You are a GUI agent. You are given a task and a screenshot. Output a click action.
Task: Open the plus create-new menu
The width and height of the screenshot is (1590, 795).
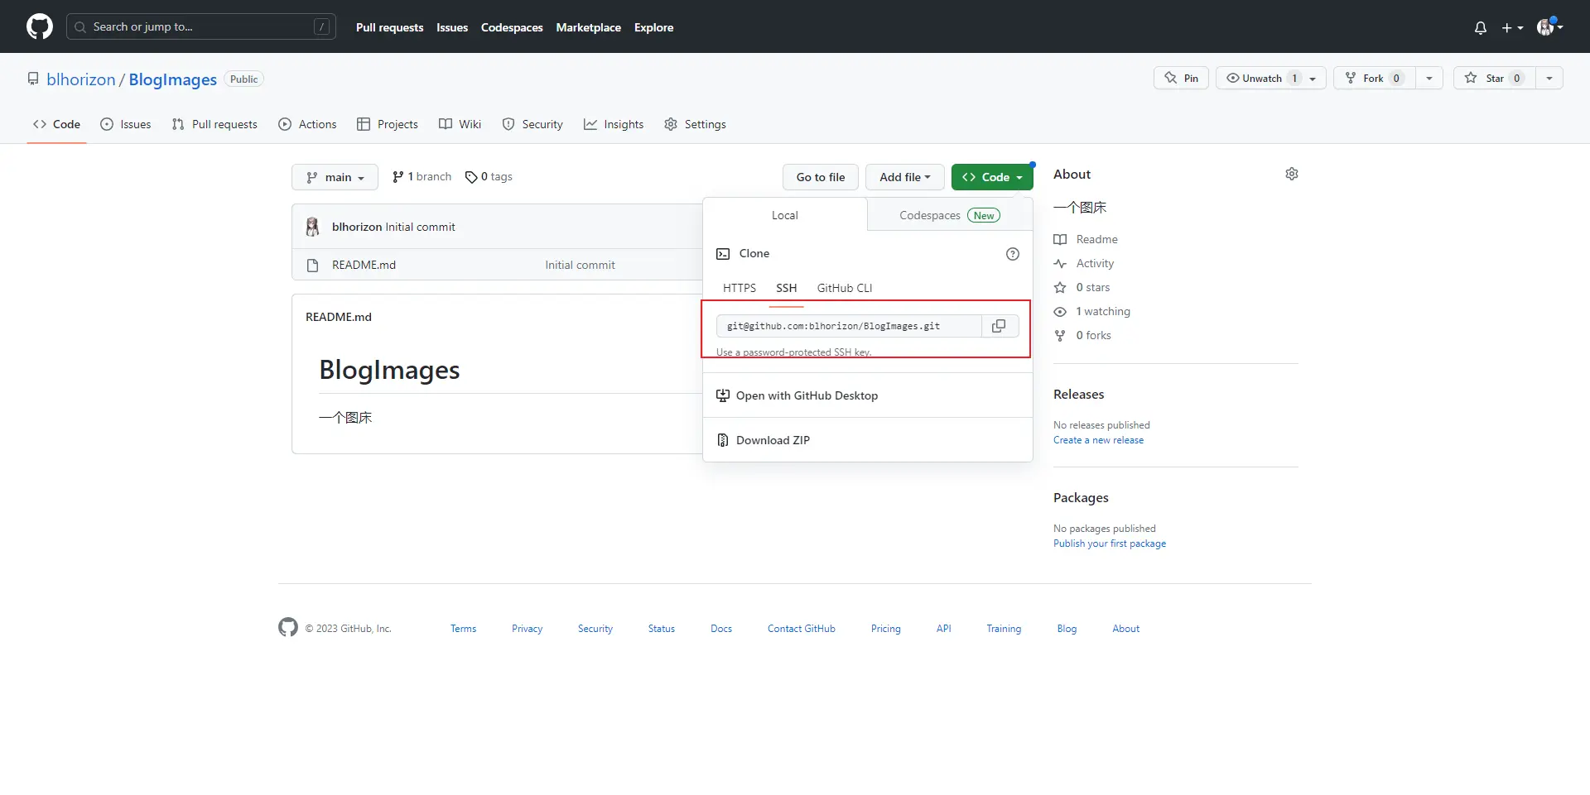pyautogui.click(x=1512, y=27)
